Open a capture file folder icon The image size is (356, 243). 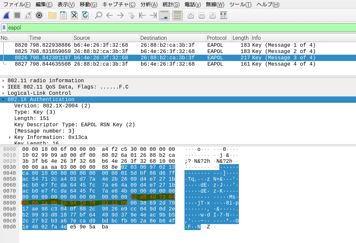[x=52, y=16]
